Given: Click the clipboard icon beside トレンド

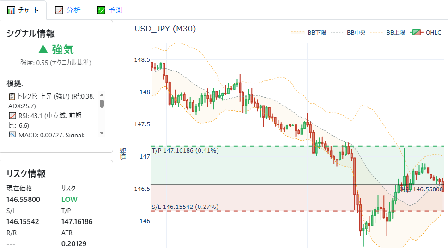Looking at the screenshot, I should [x=12, y=96].
